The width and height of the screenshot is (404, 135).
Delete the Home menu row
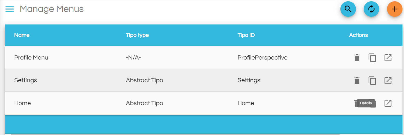(x=355, y=103)
